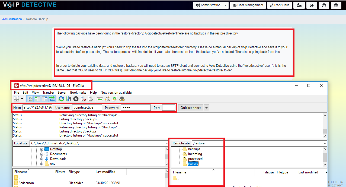The height and width of the screenshot is (187, 346).
Task: Click the FileZilla title bar logo
Action: [x=17, y=85]
